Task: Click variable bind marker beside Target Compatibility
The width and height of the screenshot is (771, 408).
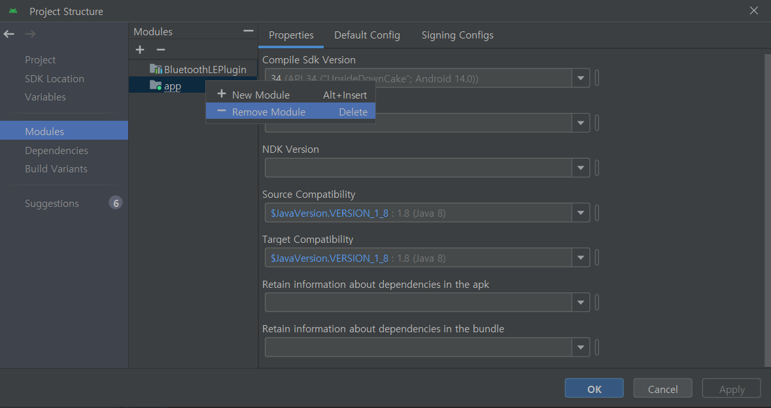Action: coord(597,258)
